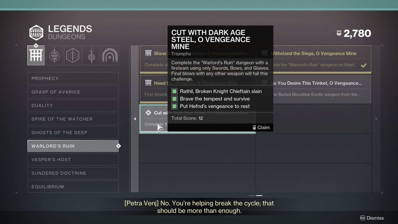398x224 pixels.
Task: Open the Equilibrium dungeon entry
Action: (73, 187)
